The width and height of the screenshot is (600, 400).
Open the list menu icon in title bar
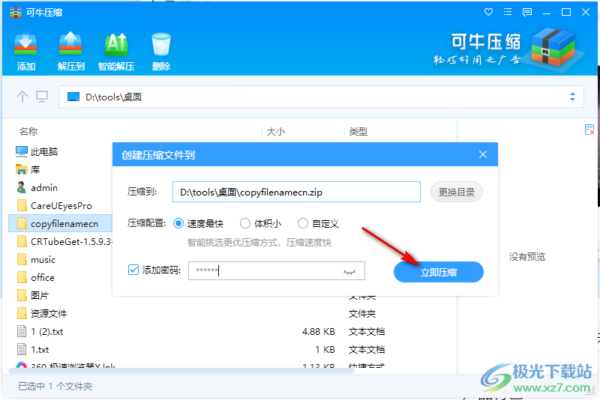click(508, 12)
